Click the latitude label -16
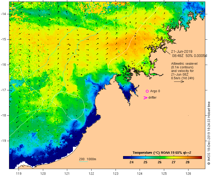Screen dimensions: 212x176 pos(3,65)
